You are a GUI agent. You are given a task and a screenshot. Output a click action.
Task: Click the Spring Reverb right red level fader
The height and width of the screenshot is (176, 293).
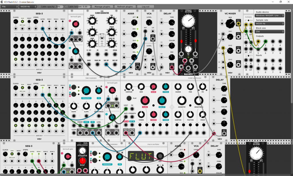click(195, 41)
